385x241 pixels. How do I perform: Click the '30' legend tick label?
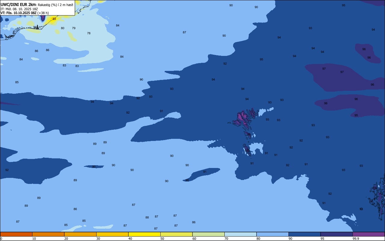point(98,239)
